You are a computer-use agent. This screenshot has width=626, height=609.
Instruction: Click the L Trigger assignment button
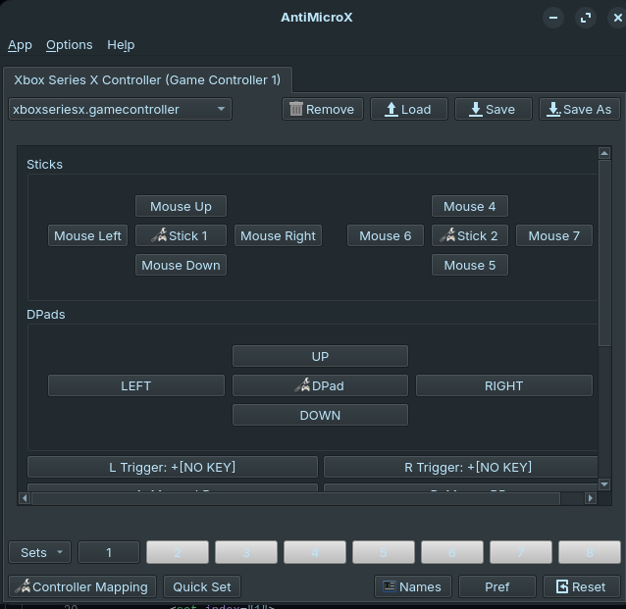[172, 467]
